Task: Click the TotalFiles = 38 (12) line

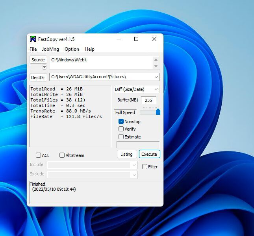Action: pos(58,100)
